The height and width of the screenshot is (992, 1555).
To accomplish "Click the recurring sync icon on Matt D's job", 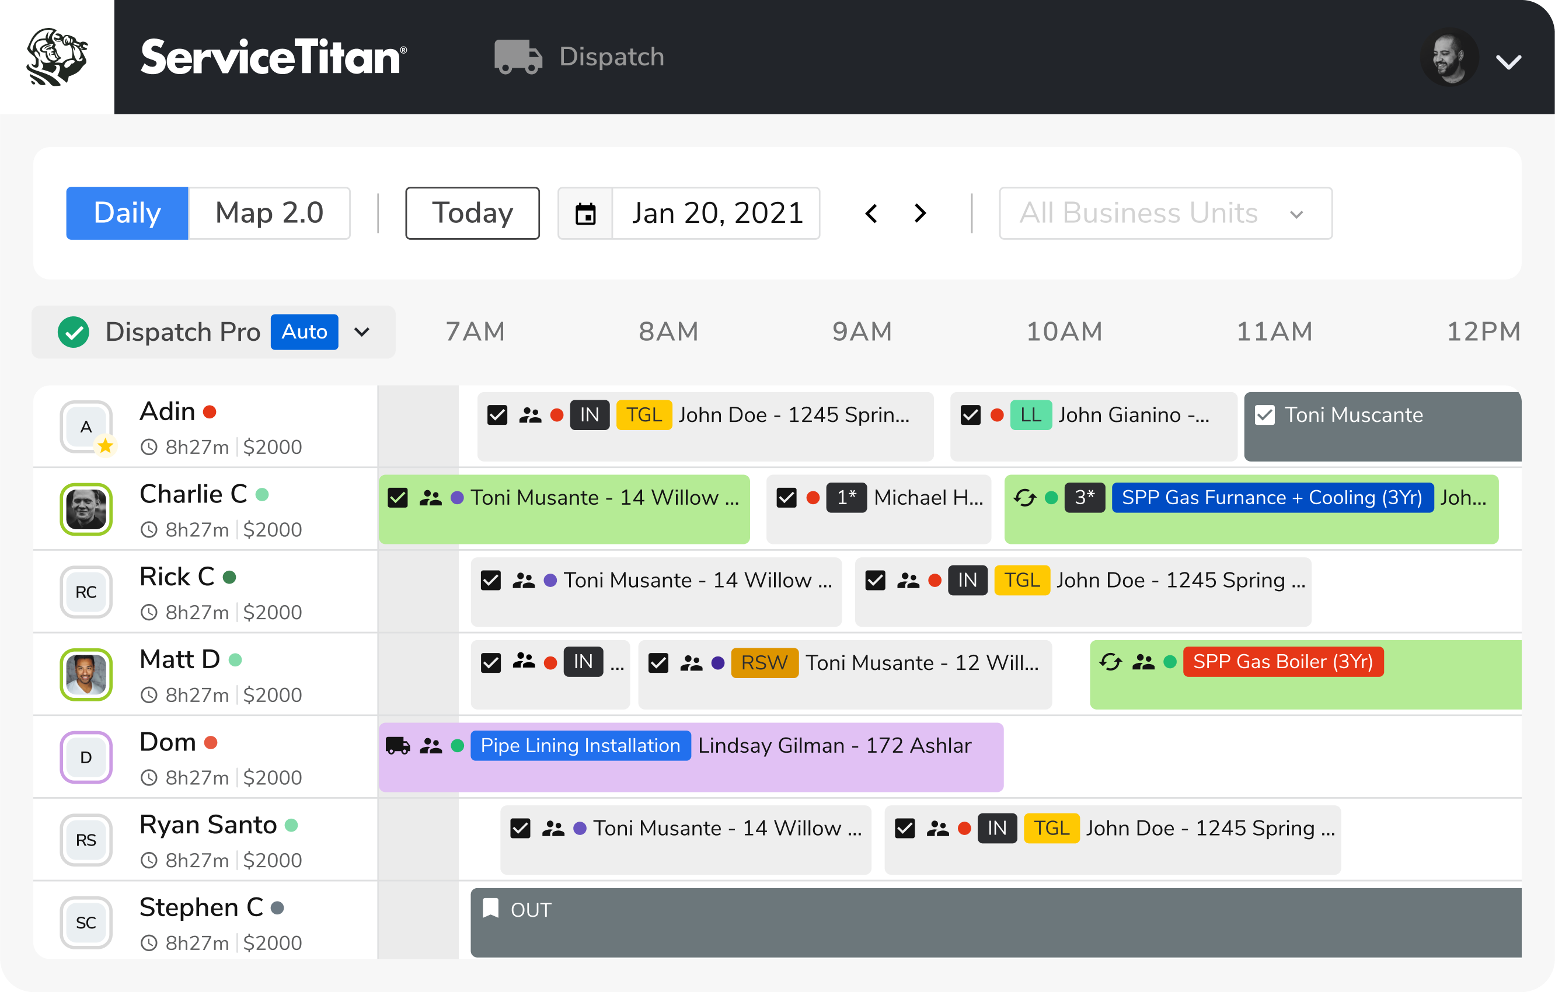I will (x=1110, y=662).
